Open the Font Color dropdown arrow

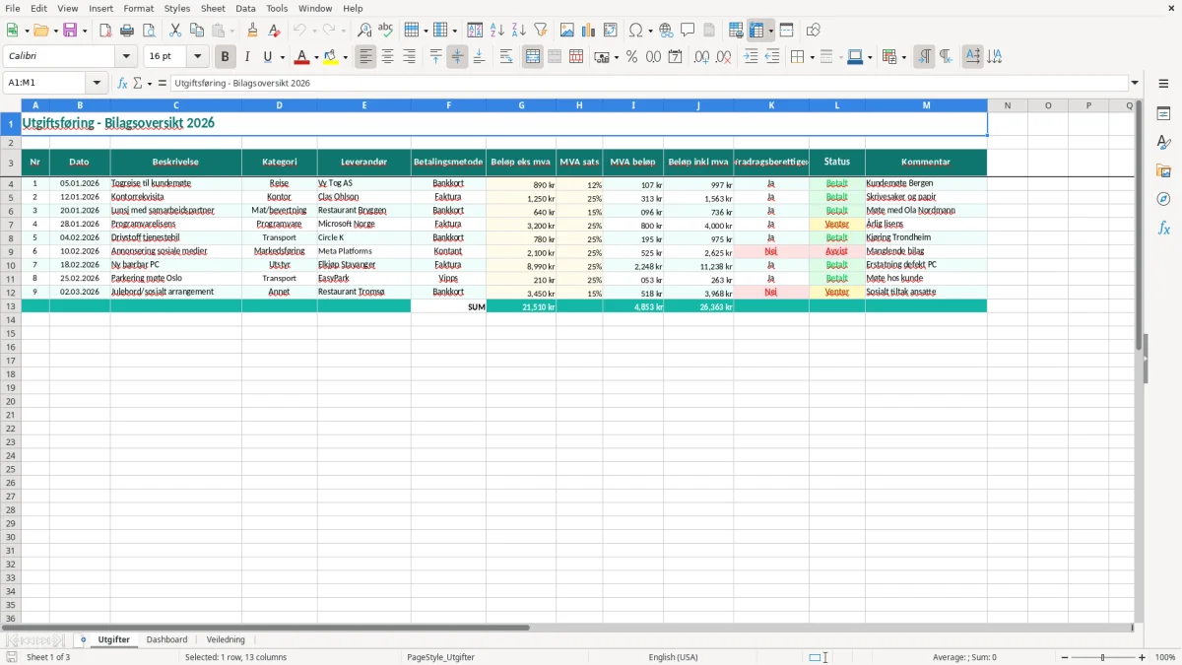click(316, 57)
